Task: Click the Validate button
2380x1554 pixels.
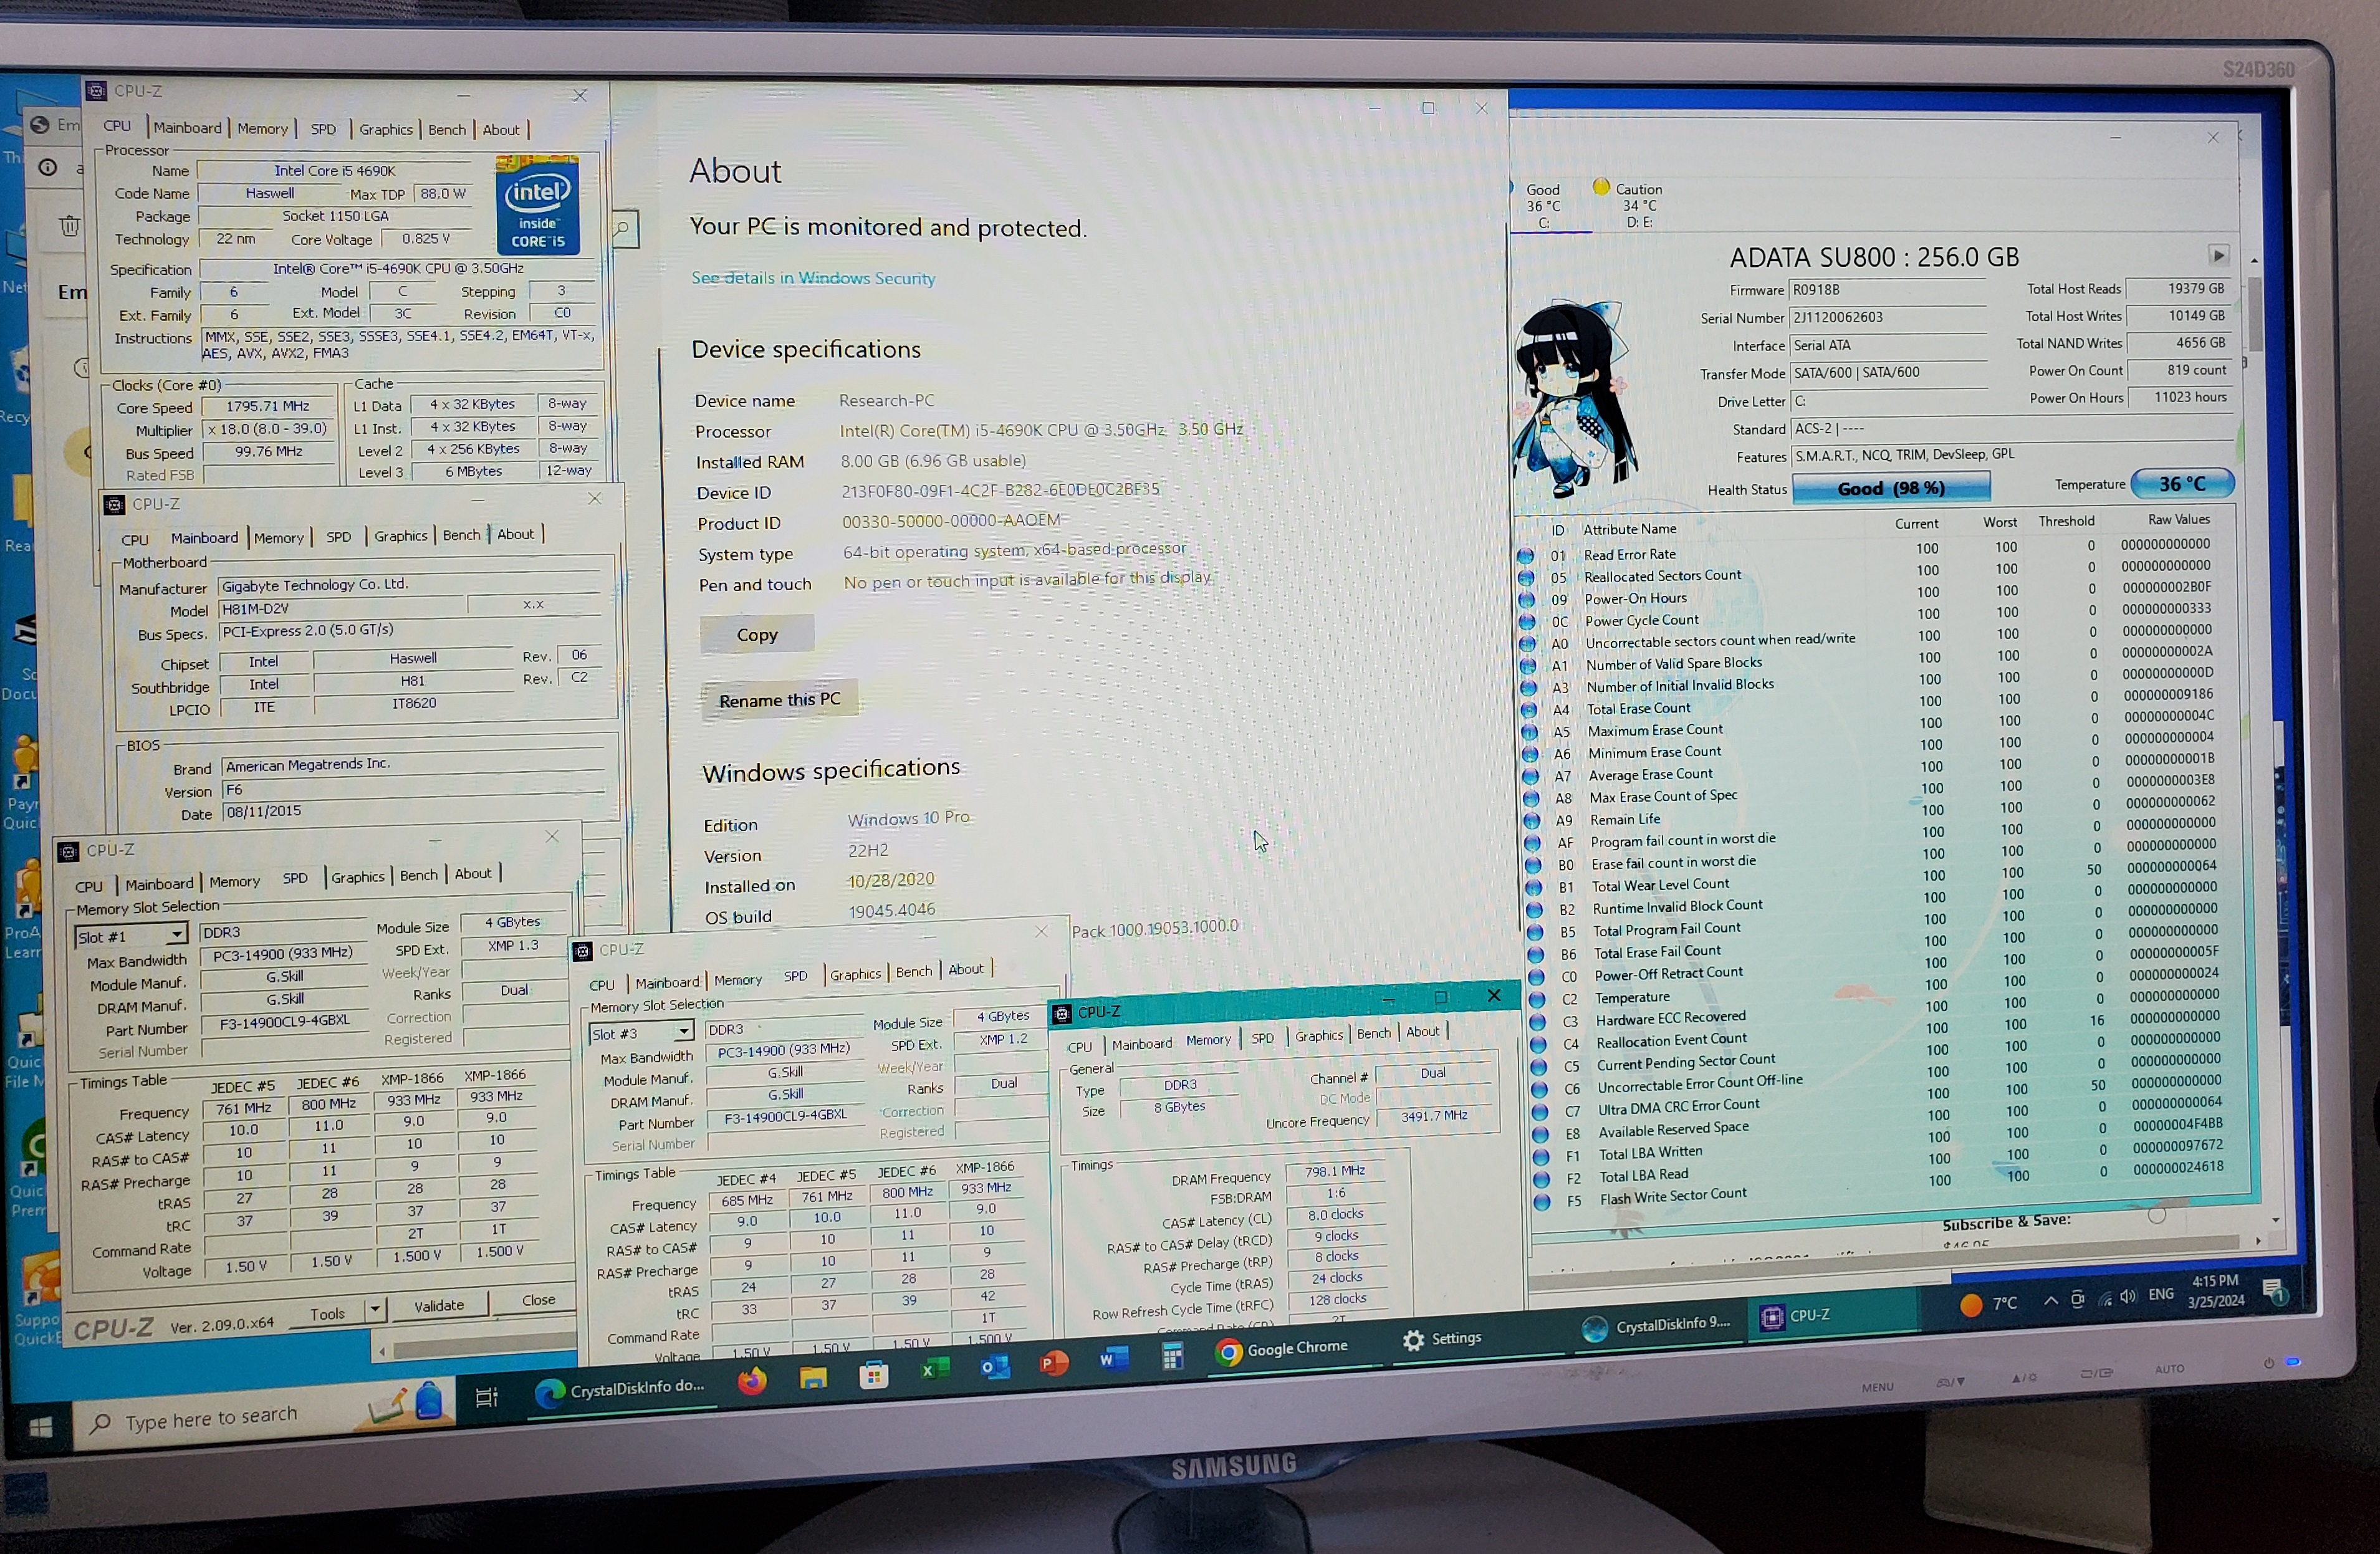Action: 439,1305
